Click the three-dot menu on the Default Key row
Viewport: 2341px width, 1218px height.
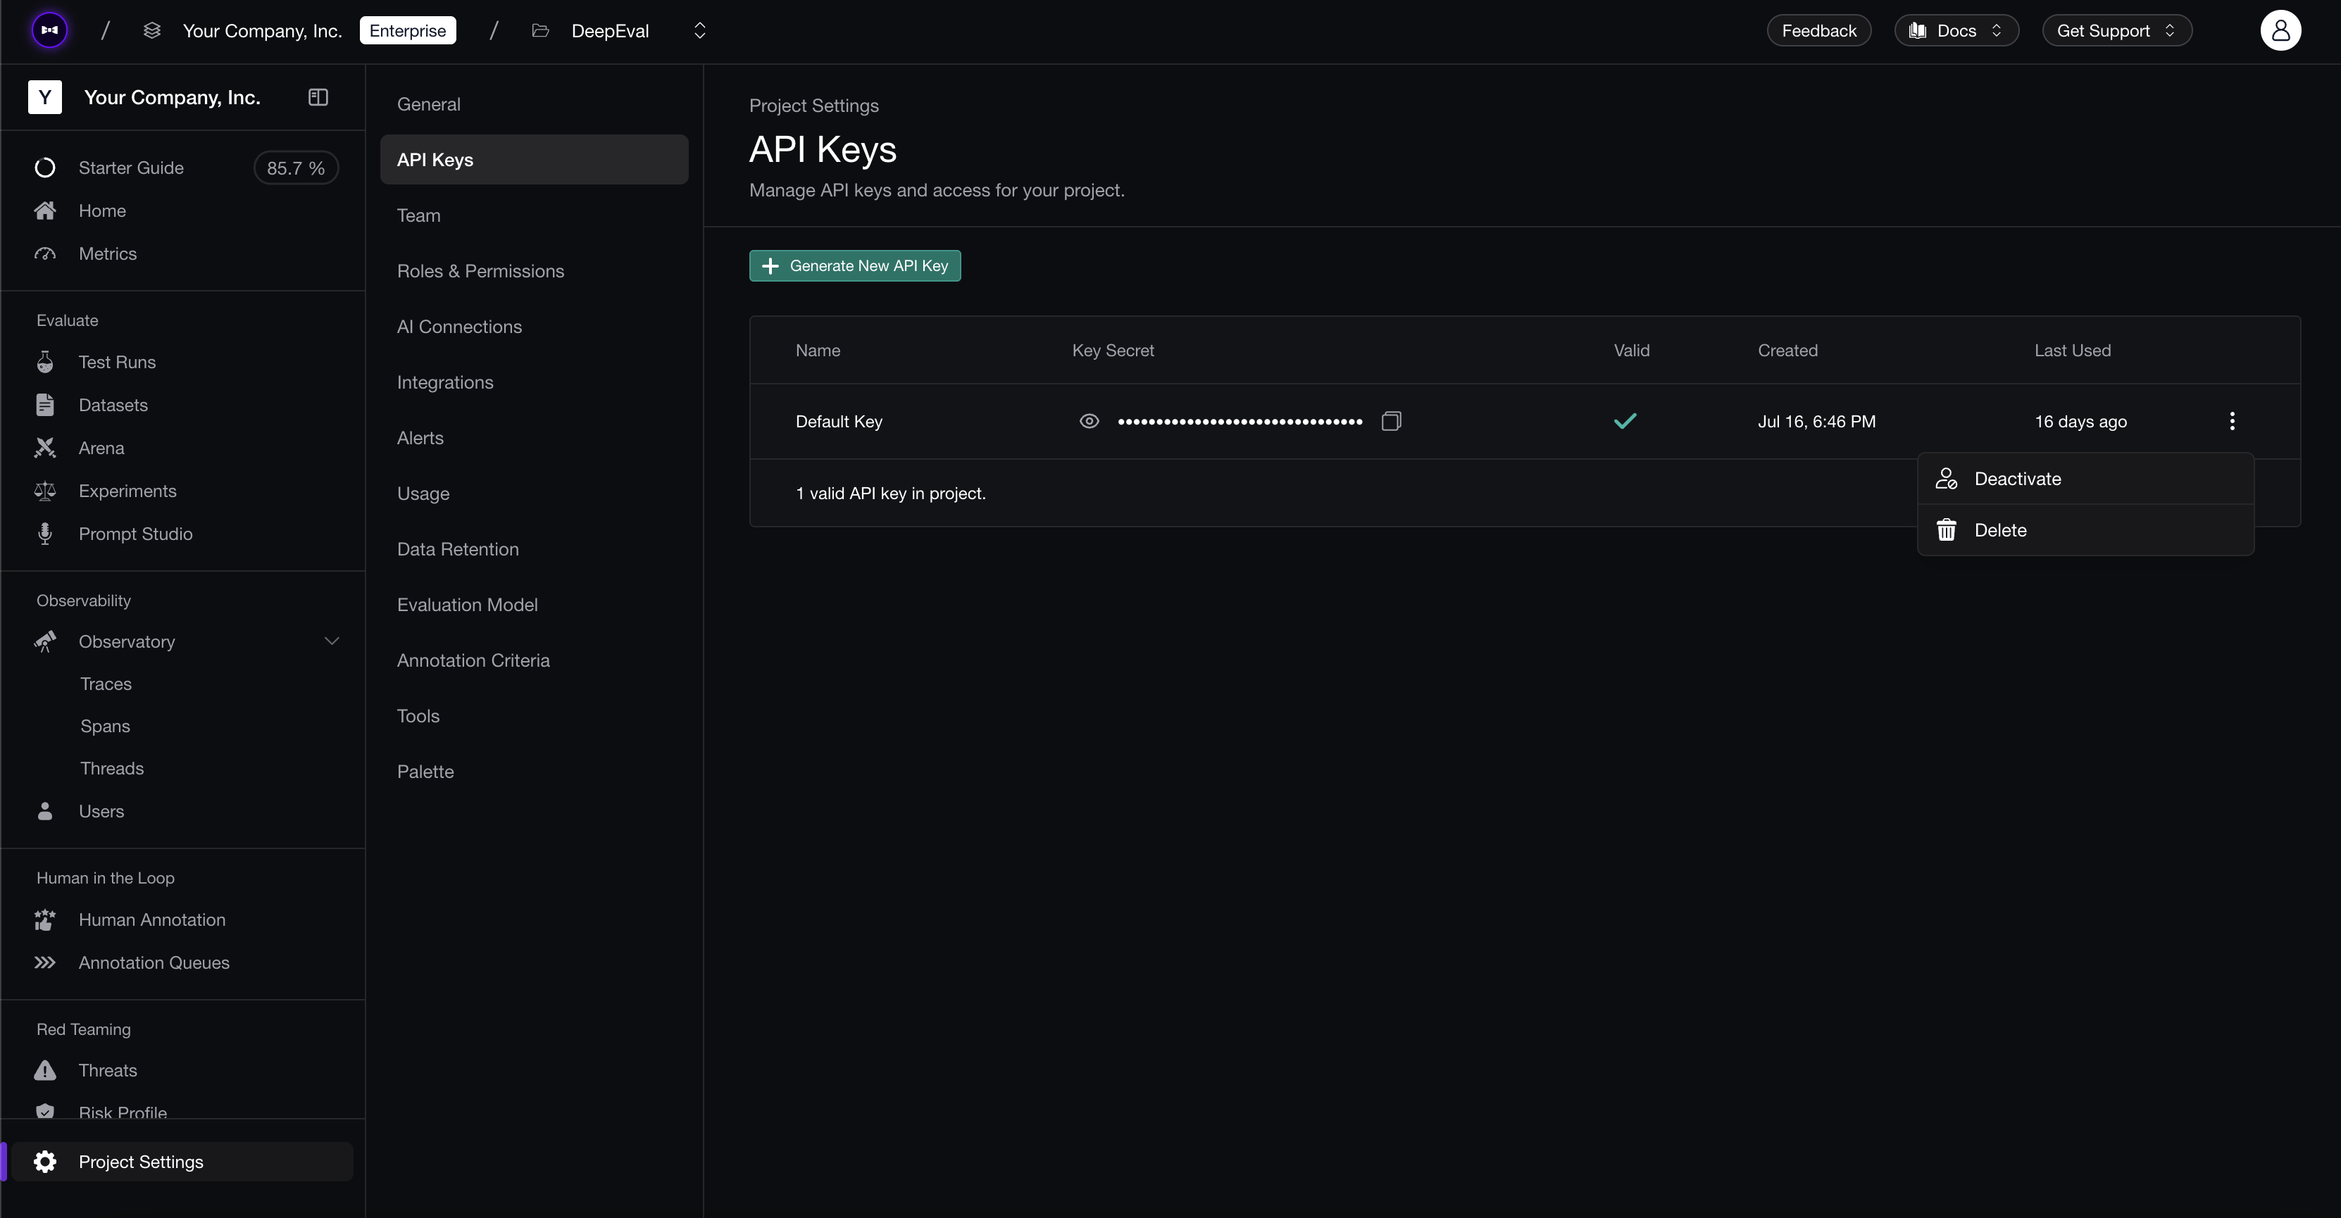[x=2232, y=422]
